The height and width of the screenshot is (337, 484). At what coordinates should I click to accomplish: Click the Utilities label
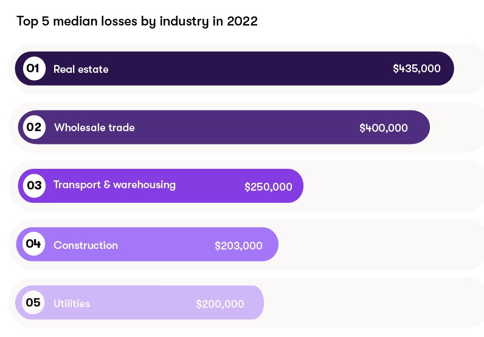click(72, 303)
